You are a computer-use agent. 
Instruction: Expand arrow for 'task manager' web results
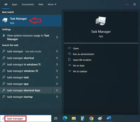click(57, 51)
